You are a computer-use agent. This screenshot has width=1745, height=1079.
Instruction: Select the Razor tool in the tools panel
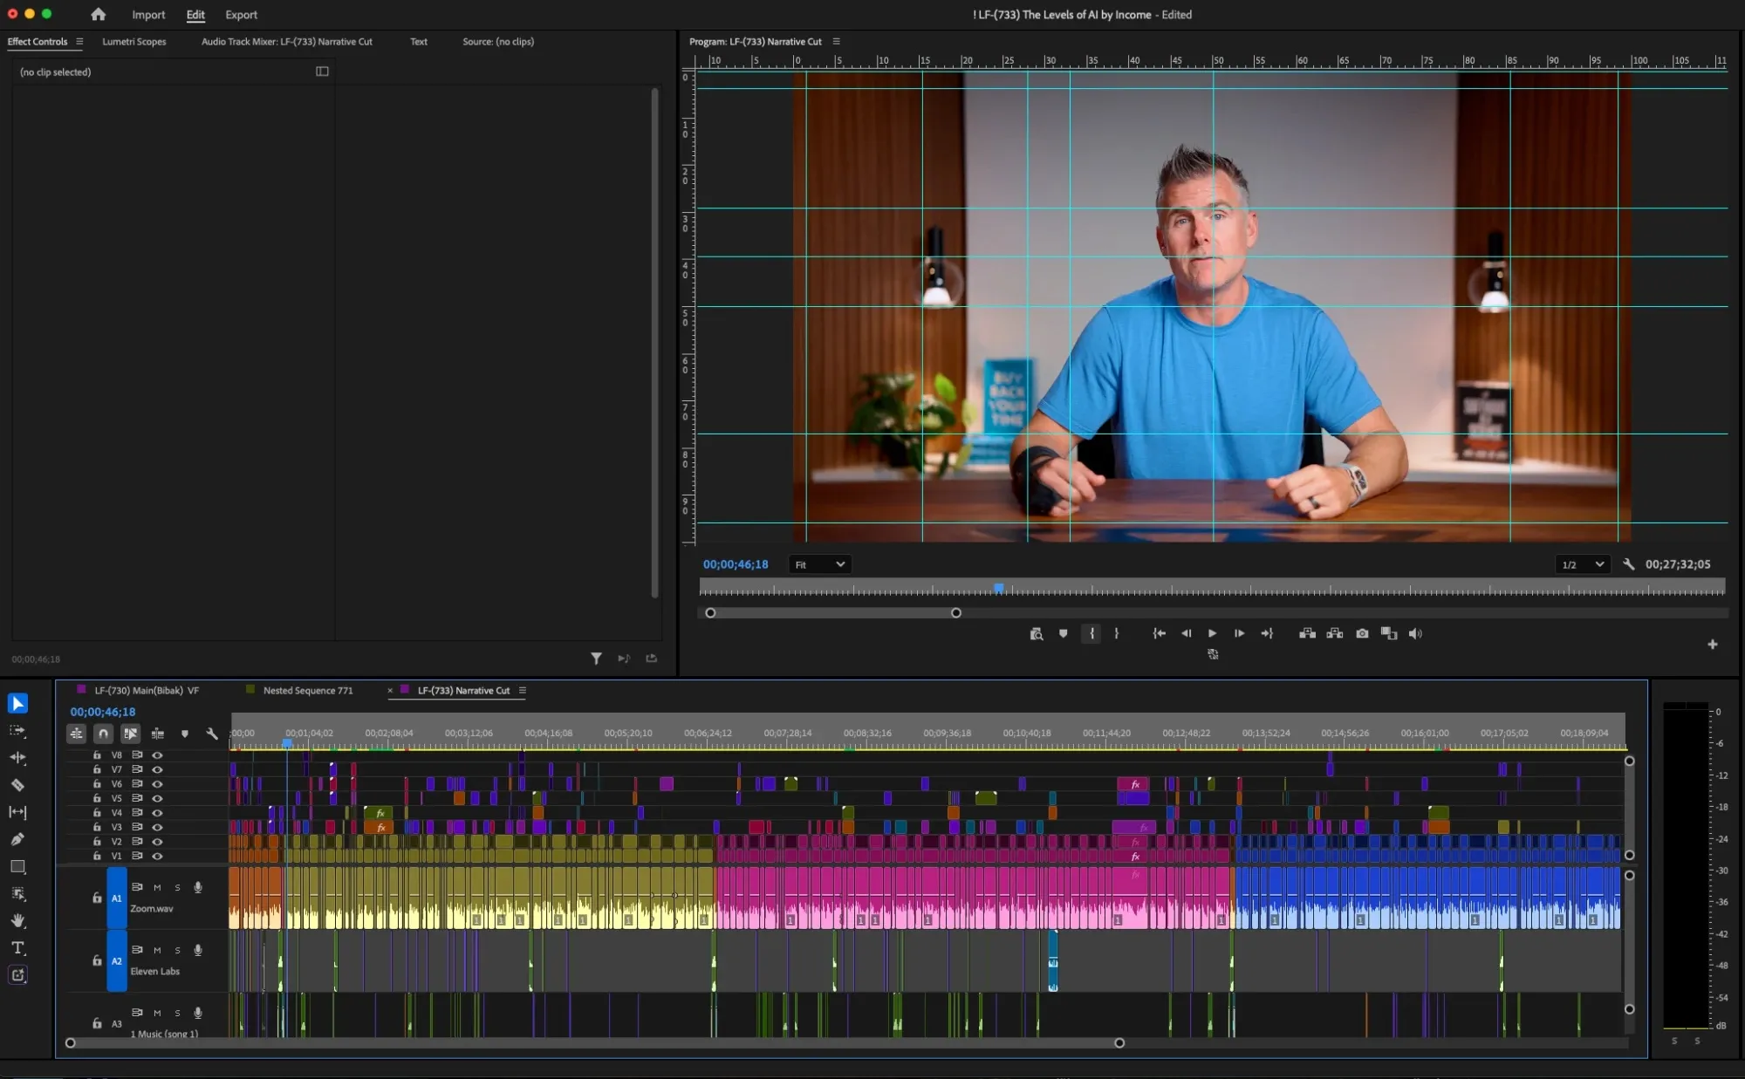click(x=17, y=785)
